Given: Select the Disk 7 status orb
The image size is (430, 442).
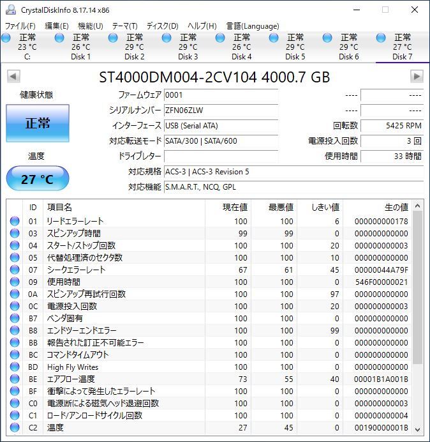Looking at the screenshot, I should (x=381, y=38).
